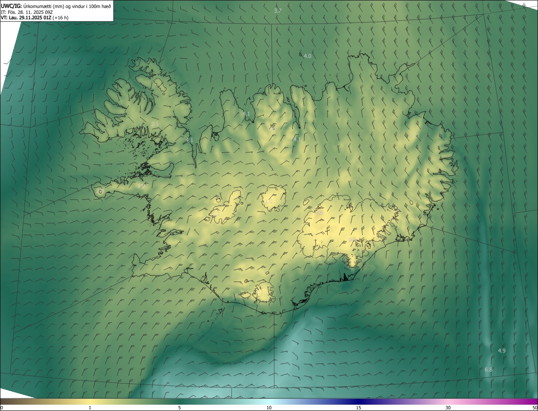Click the 0 tick on the color scale

coord(2,408)
